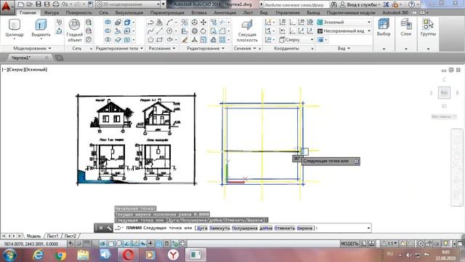Select the Move tool in Editing panel
The height and width of the screenshot is (262, 465).
click(203, 23)
